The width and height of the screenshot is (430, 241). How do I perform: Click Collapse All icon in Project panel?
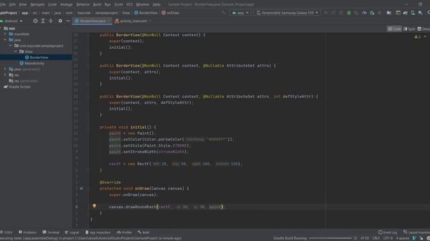(x=51, y=21)
